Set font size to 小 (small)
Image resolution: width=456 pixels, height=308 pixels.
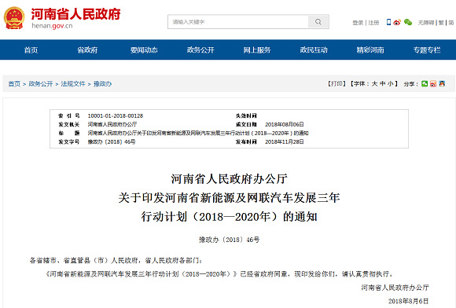click(390, 84)
